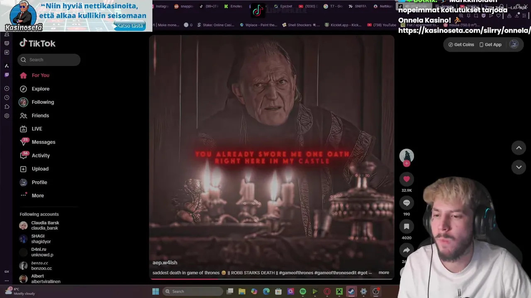Open the Opera sidebar player icon
Screen dimensions: 531x298
[x=7, y=89]
